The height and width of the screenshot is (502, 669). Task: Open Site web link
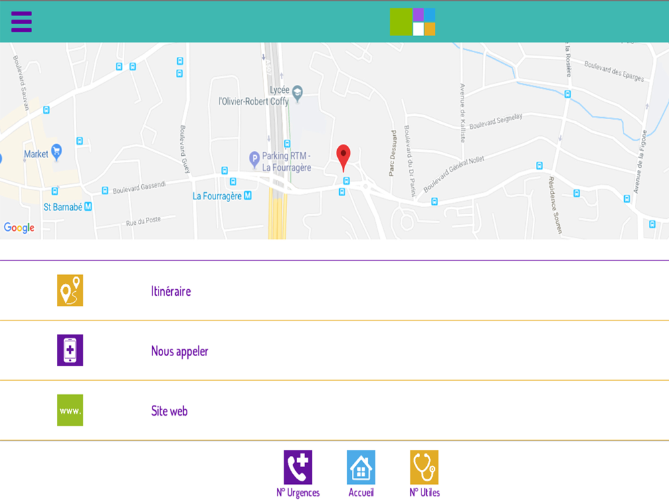click(334, 410)
